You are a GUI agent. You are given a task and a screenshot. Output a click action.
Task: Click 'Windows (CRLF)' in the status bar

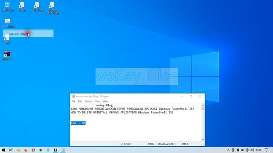click(167, 144)
